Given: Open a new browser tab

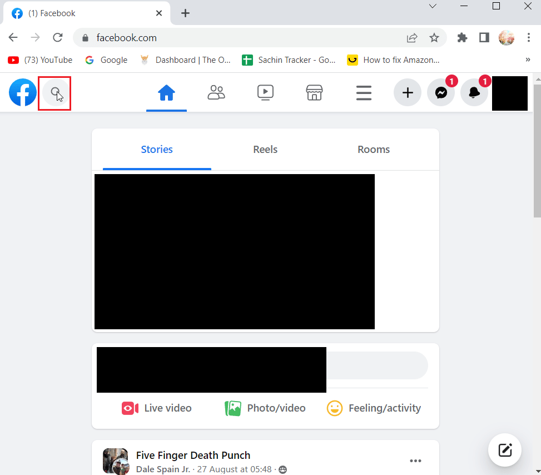Looking at the screenshot, I should (x=185, y=13).
